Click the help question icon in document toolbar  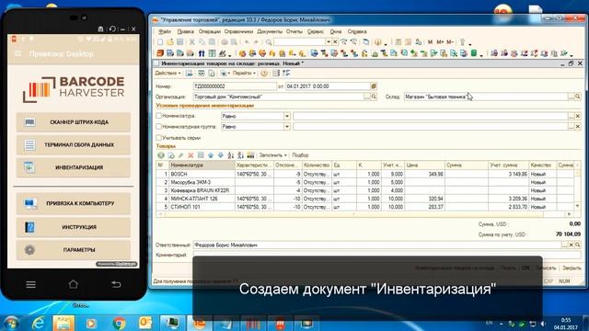click(x=264, y=74)
